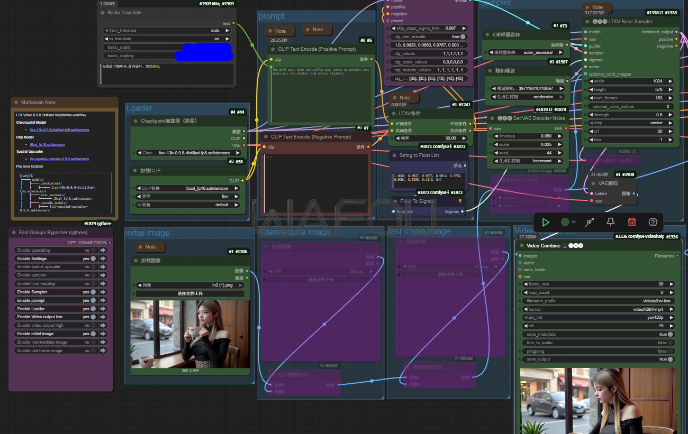Click the baidu_appid field
This screenshot has width=688, height=434.
tap(167, 47)
